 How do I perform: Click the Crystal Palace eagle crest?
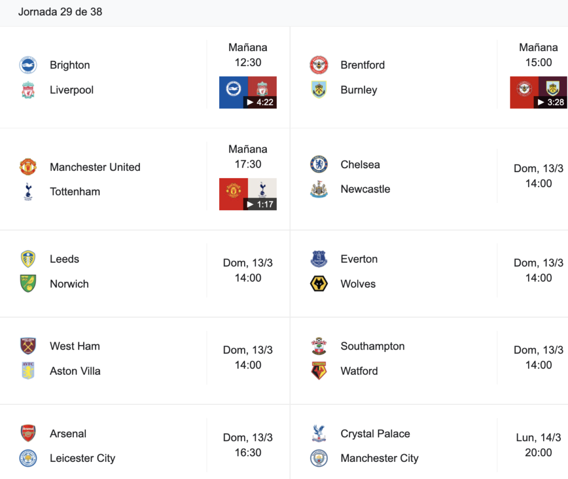(319, 433)
